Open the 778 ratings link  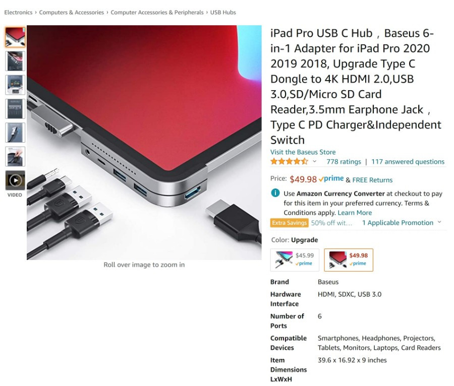344,162
